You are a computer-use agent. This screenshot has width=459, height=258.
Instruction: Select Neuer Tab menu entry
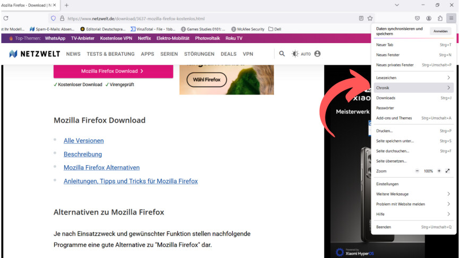click(414, 45)
